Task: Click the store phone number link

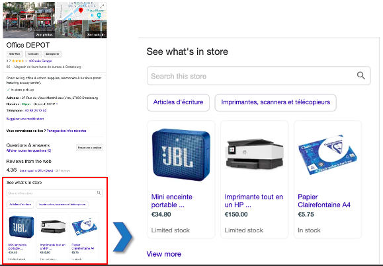Action: (36, 110)
